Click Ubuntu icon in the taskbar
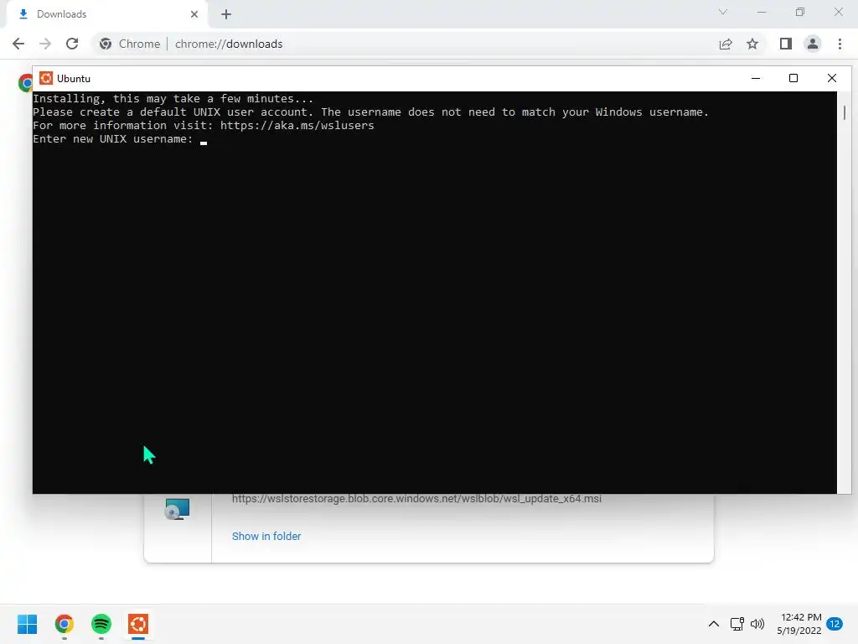858x644 pixels. click(x=138, y=624)
